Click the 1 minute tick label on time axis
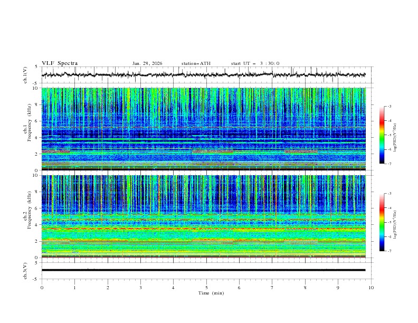Viewport: 418px width, 323px height. click(74, 288)
